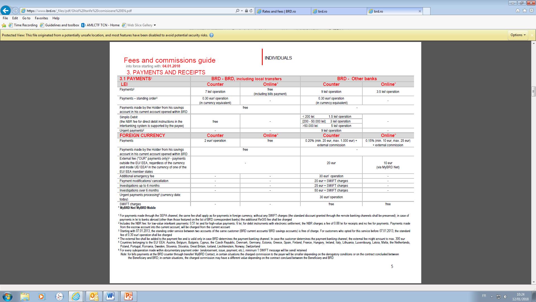Viewport: 536px width, 302px height.
Task: Expand the address bar search dropdown arrow
Action: coord(242,11)
